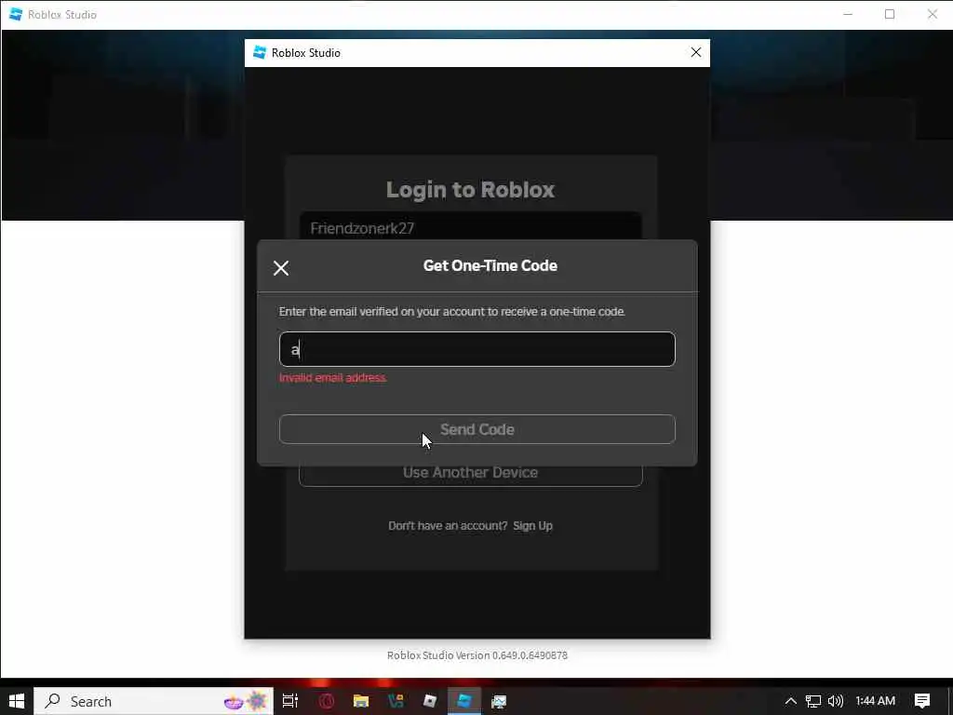953x715 pixels.
Task: Click the taskbar Search box
Action: coord(154,701)
